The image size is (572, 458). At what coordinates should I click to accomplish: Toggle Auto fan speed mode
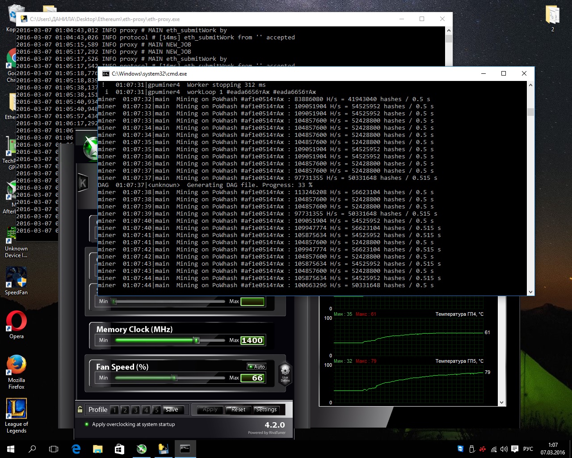point(257,367)
